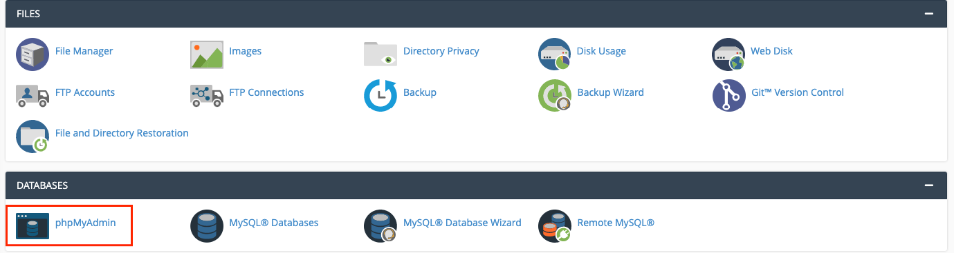This screenshot has width=954, height=253.
Task: Follow the Backup Wizard text link
Action: [x=610, y=92]
